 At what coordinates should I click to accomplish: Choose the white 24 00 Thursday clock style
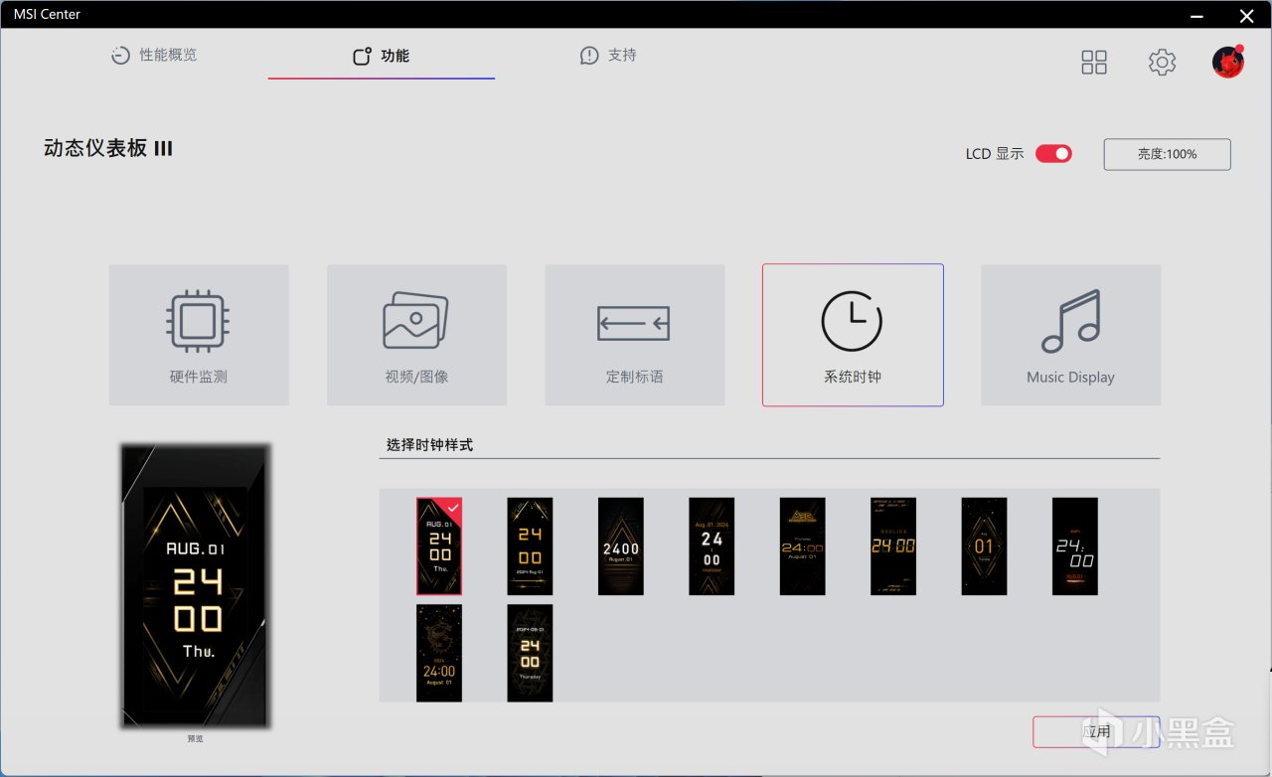pyautogui.click(x=712, y=546)
